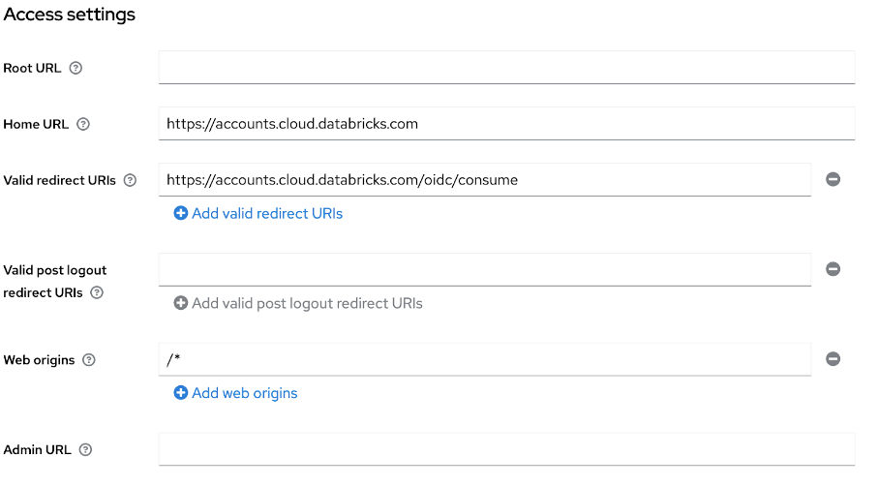Open Valid redirect URIs help tooltip
Screen dimensions: 878x487
pos(131,180)
